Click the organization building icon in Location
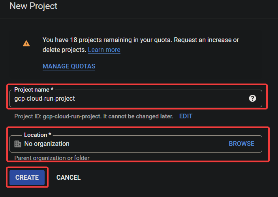This screenshot has width=278, height=197. pyautogui.click(x=18, y=144)
